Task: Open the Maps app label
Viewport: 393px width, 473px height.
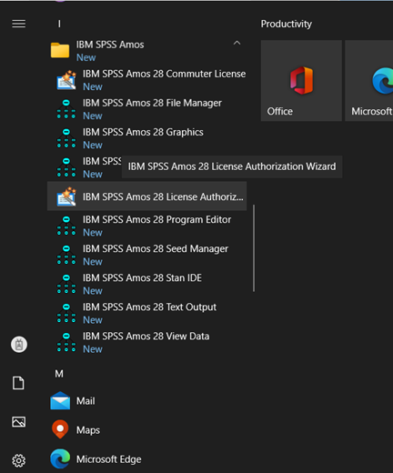Action: click(x=88, y=430)
